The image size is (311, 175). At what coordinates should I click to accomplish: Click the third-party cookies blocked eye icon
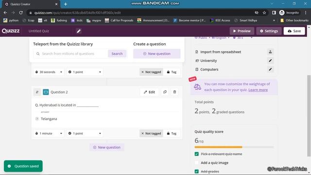(x=257, y=13)
